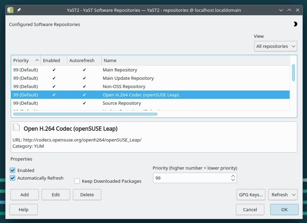The image size is (307, 223).
Task: Click Delete to remove selected repository
Action: (87, 195)
